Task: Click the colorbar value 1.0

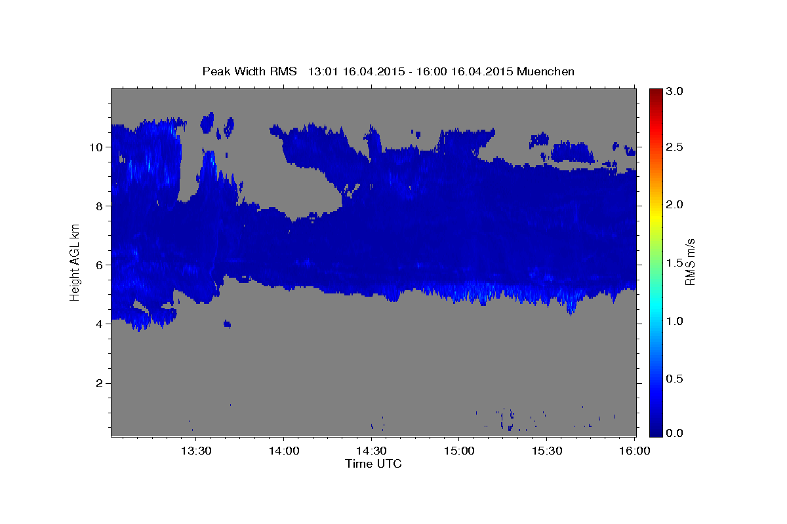Action: [x=675, y=321]
